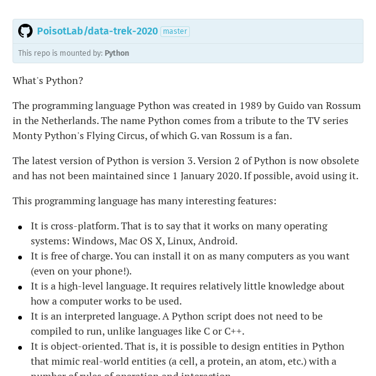376x376 pixels.
Task: Click the GitHub Octocat logo icon
Action: click(26, 31)
